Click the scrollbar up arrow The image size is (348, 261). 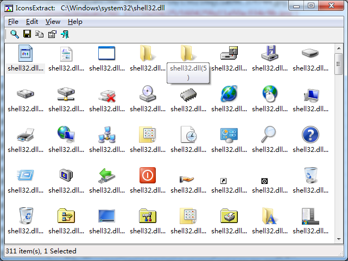(339, 48)
